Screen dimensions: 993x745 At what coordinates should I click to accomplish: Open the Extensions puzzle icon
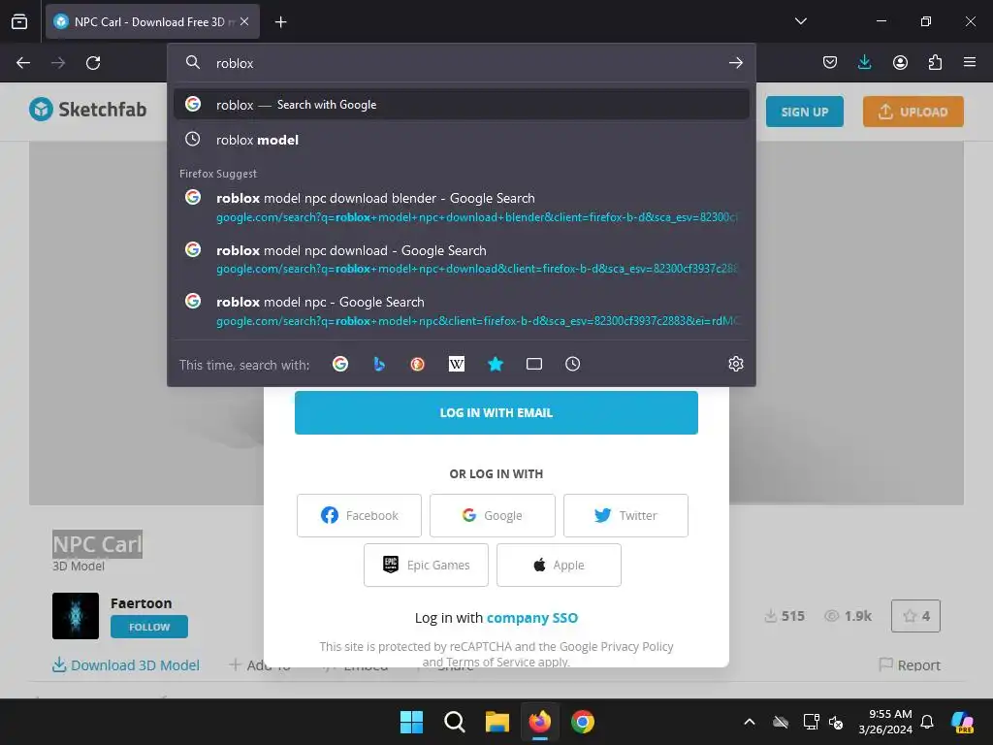tap(935, 62)
